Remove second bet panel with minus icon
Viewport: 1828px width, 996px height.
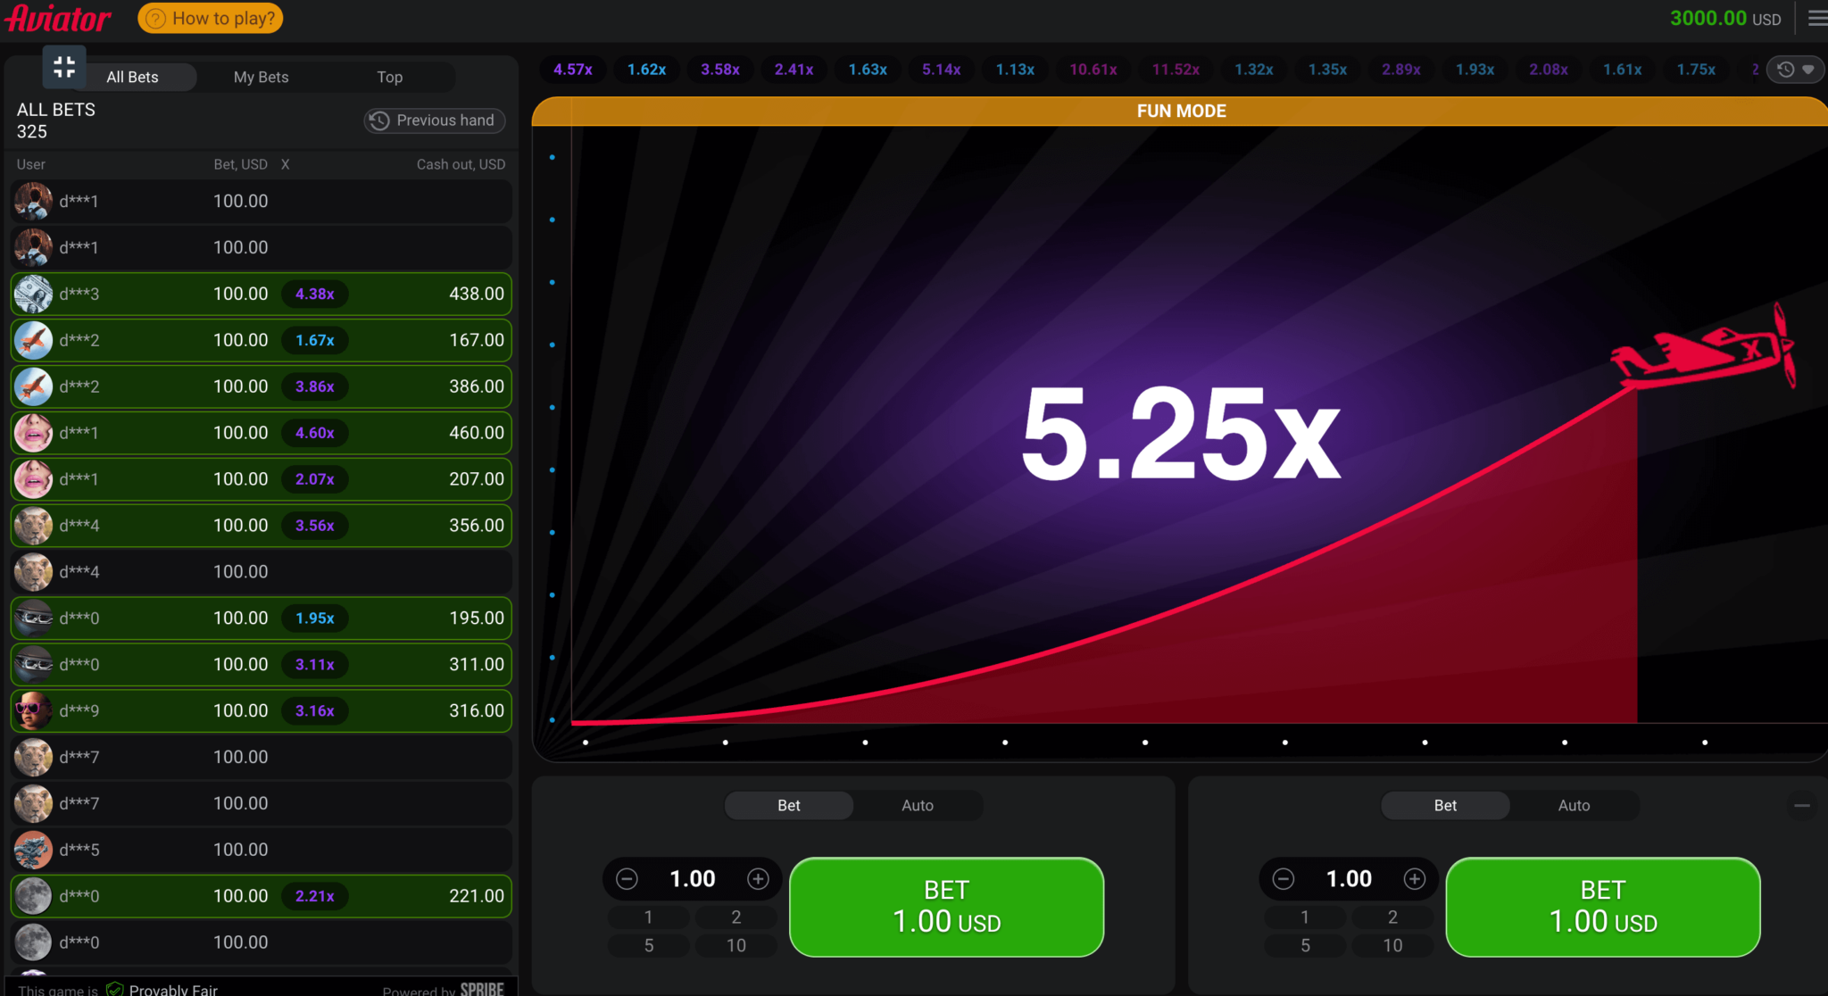(1802, 805)
